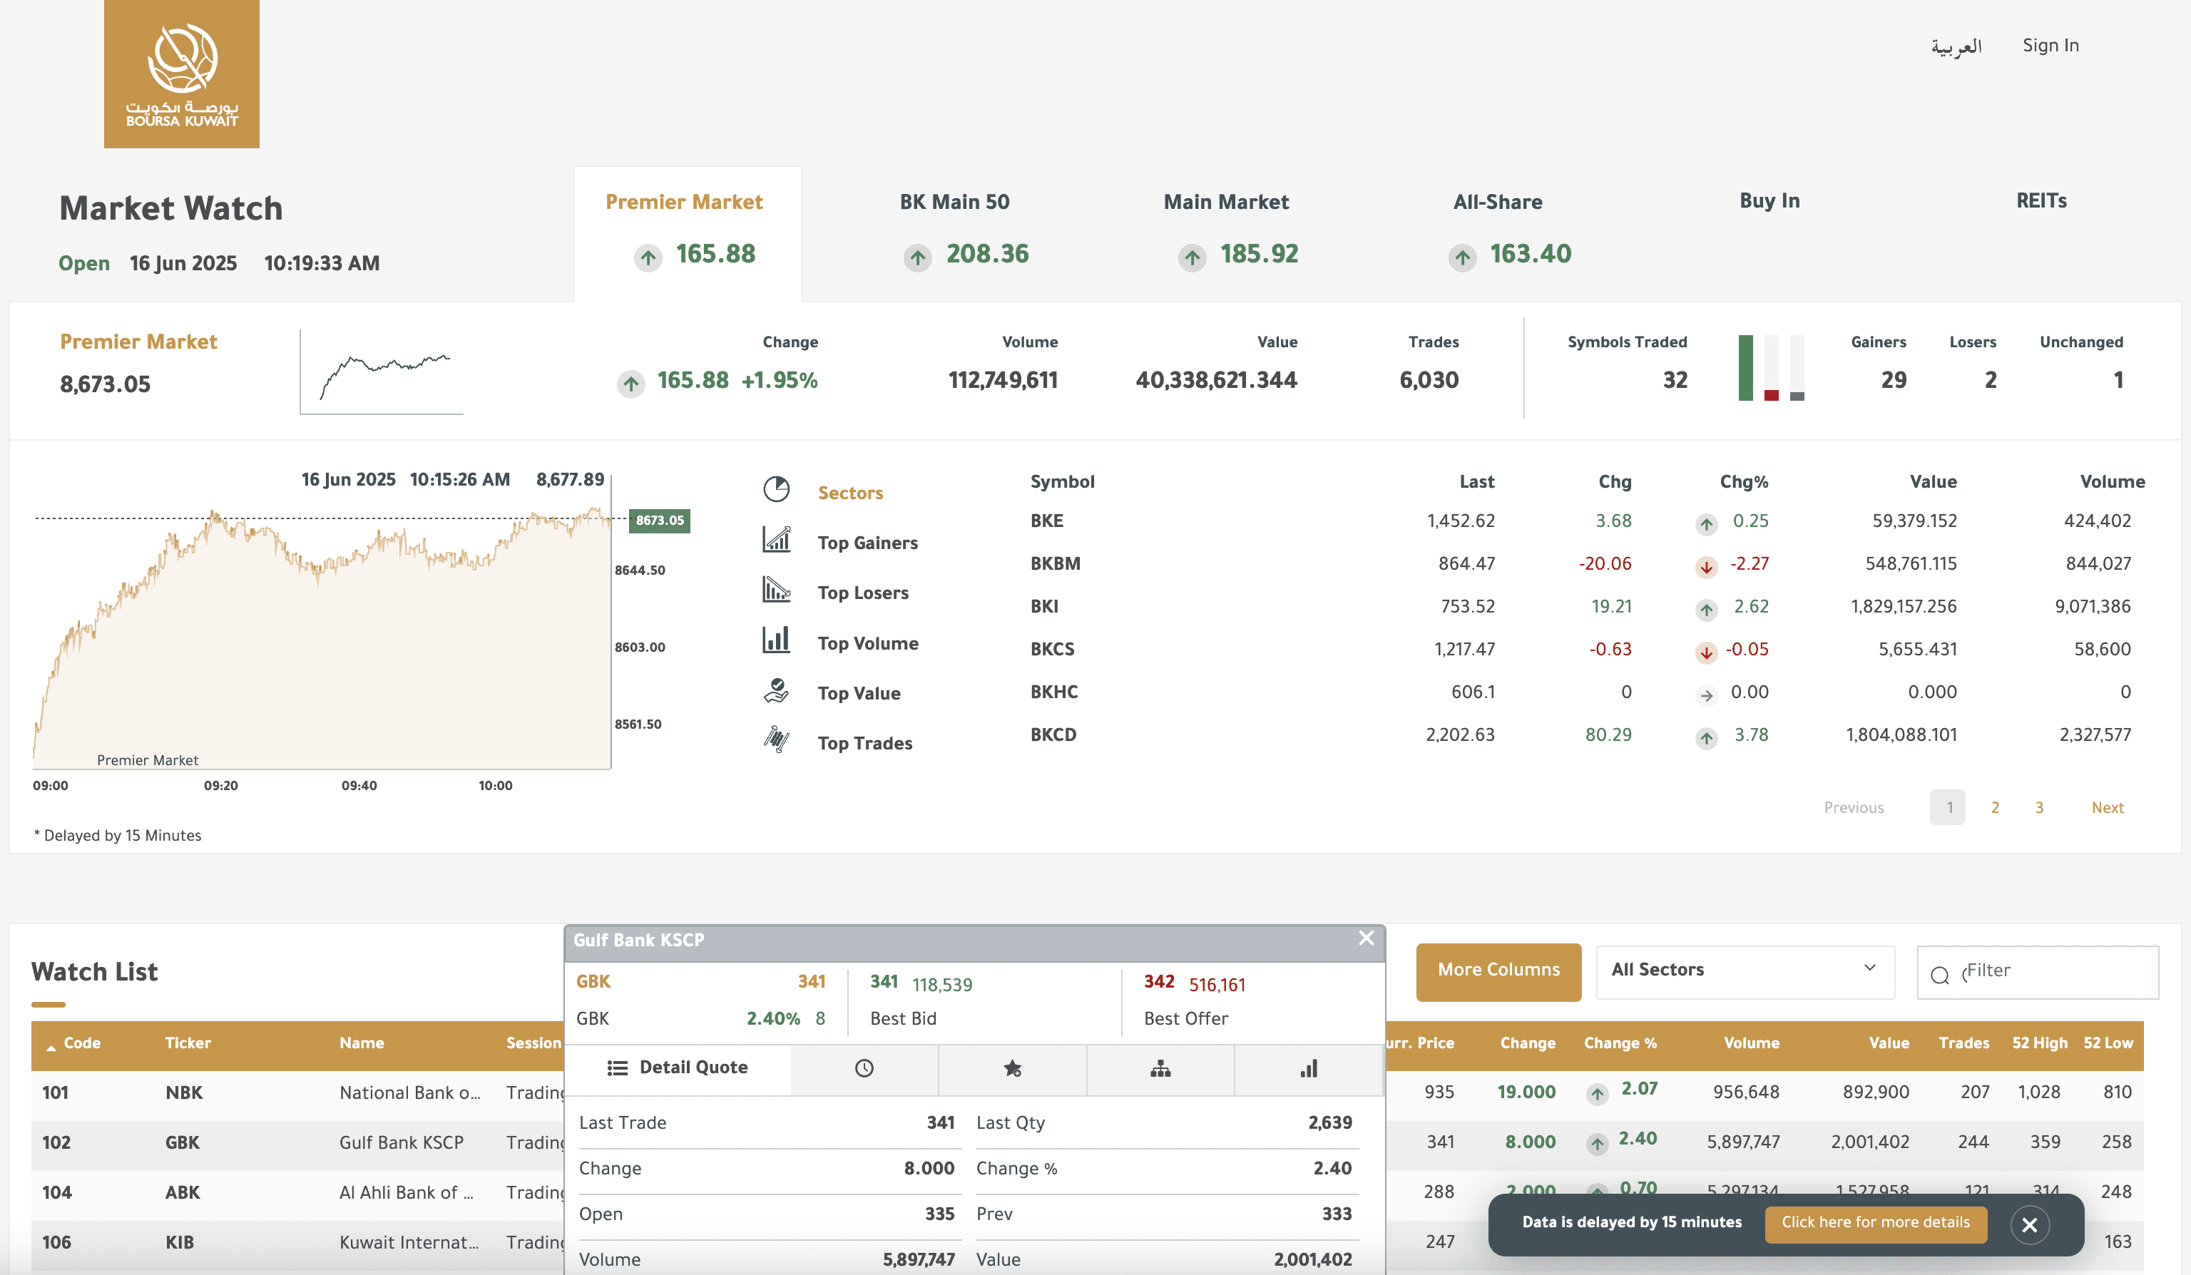Click the All-Share up arrow icon
2191x1275 pixels.
point(1462,257)
